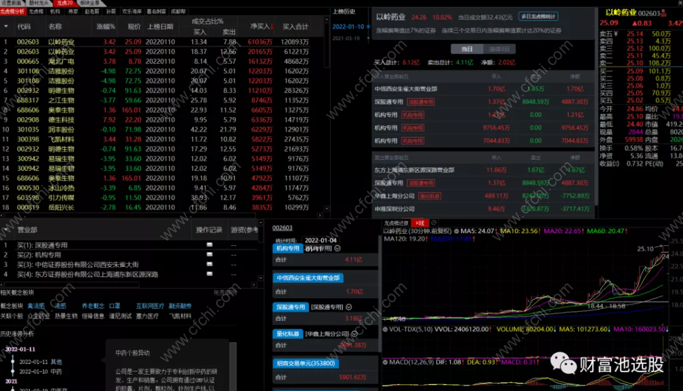This screenshot has width=683, height=391.
Task: Open the dropdown arrow beside 营业部 header
Action: [x=5, y=230]
